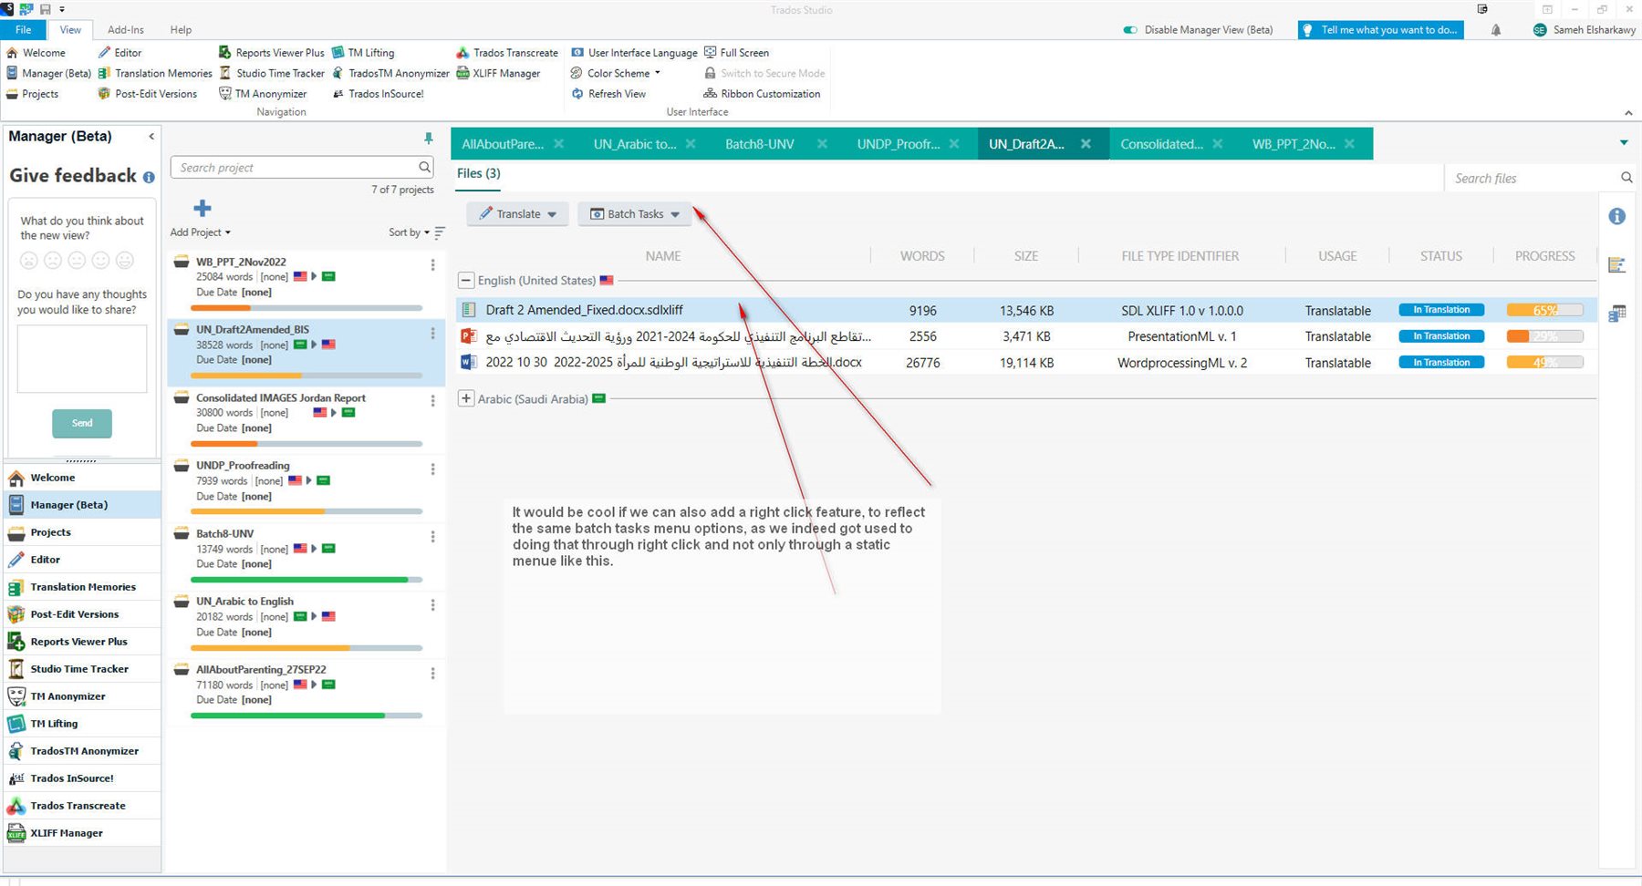Launch TM Lifting from ribbon
Image resolution: width=1642 pixels, height=886 pixels.
coord(363,53)
